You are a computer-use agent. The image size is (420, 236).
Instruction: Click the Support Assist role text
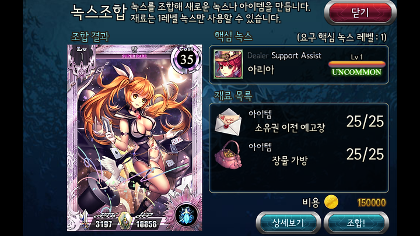pyautogui.click(x=296, y=55)
